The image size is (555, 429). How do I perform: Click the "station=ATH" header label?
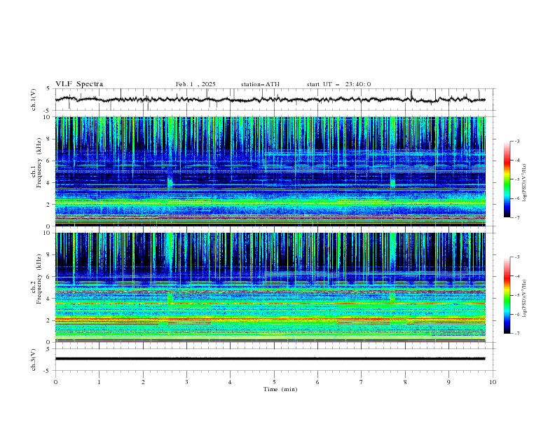coord(260,84)
